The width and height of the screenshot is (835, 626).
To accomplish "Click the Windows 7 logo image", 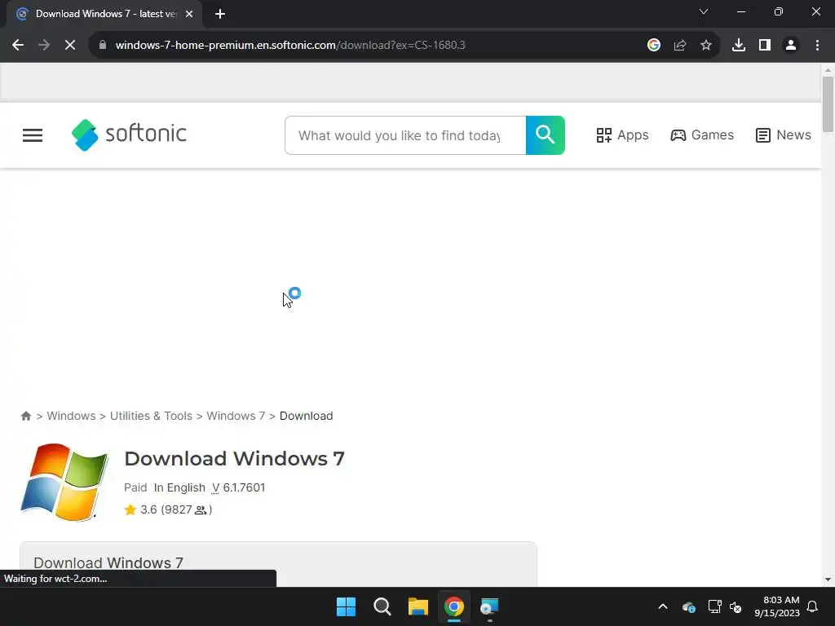I will (x=64, y=483).
